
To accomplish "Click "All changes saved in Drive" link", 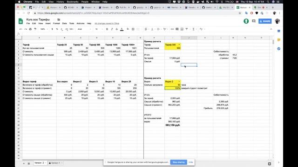I will coord(107,24).
